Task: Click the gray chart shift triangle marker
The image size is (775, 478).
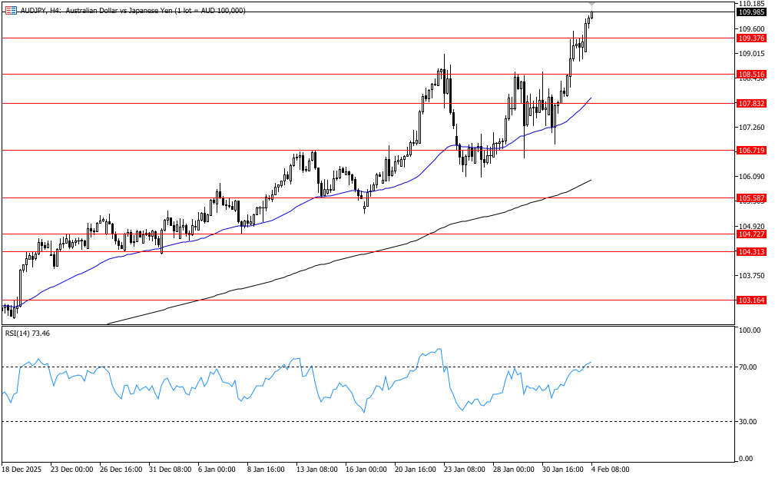Action: tap(591, 4)
